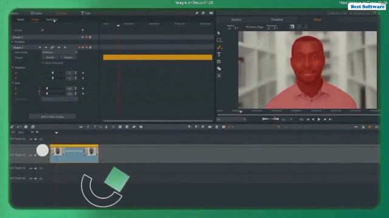Click the T title icon in the timeline toolbar
389x218 pixels.
coord(95,127)
